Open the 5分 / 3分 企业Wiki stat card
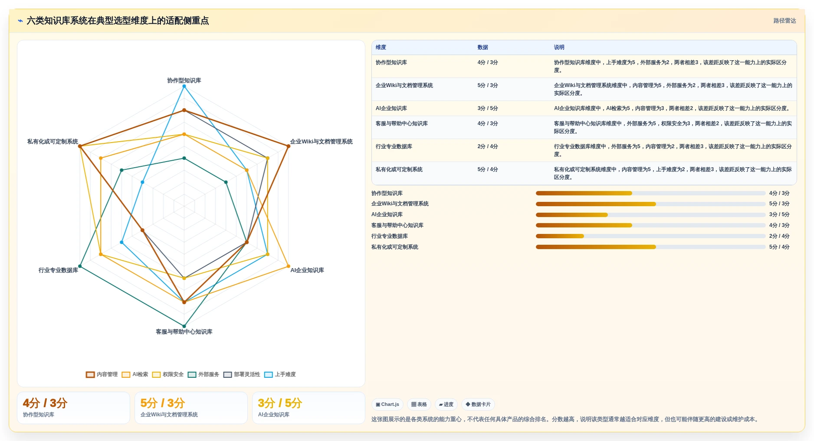This screenshot has height=441, width=814. 191,408
